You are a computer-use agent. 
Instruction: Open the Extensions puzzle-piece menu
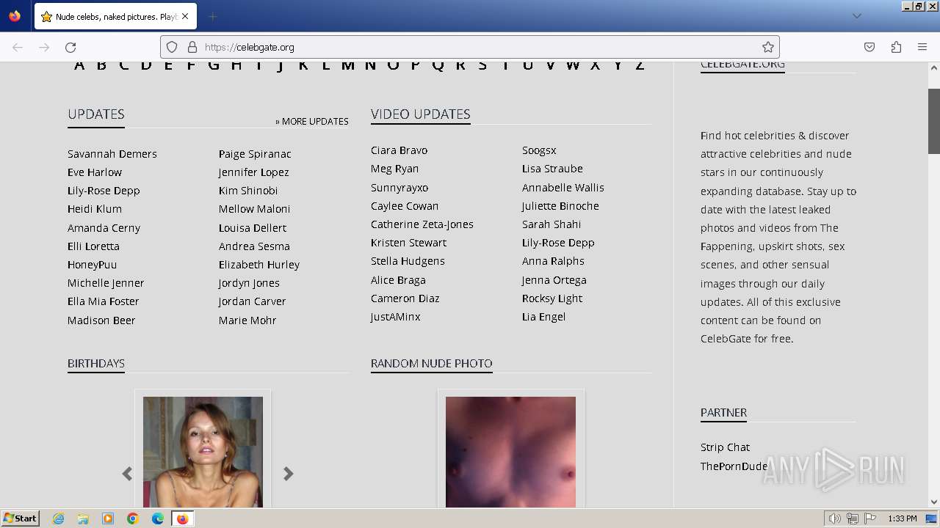[896, 47]
